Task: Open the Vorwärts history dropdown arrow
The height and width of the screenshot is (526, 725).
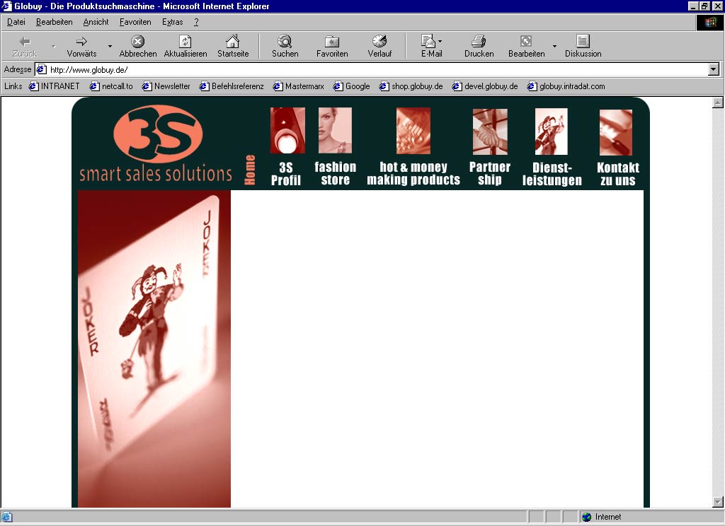Action: [110, 46]
